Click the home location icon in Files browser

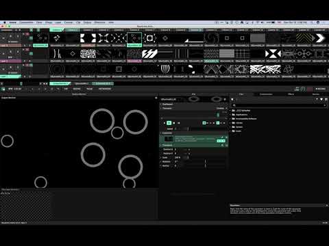pyautogui.click(x=232, y=99)
